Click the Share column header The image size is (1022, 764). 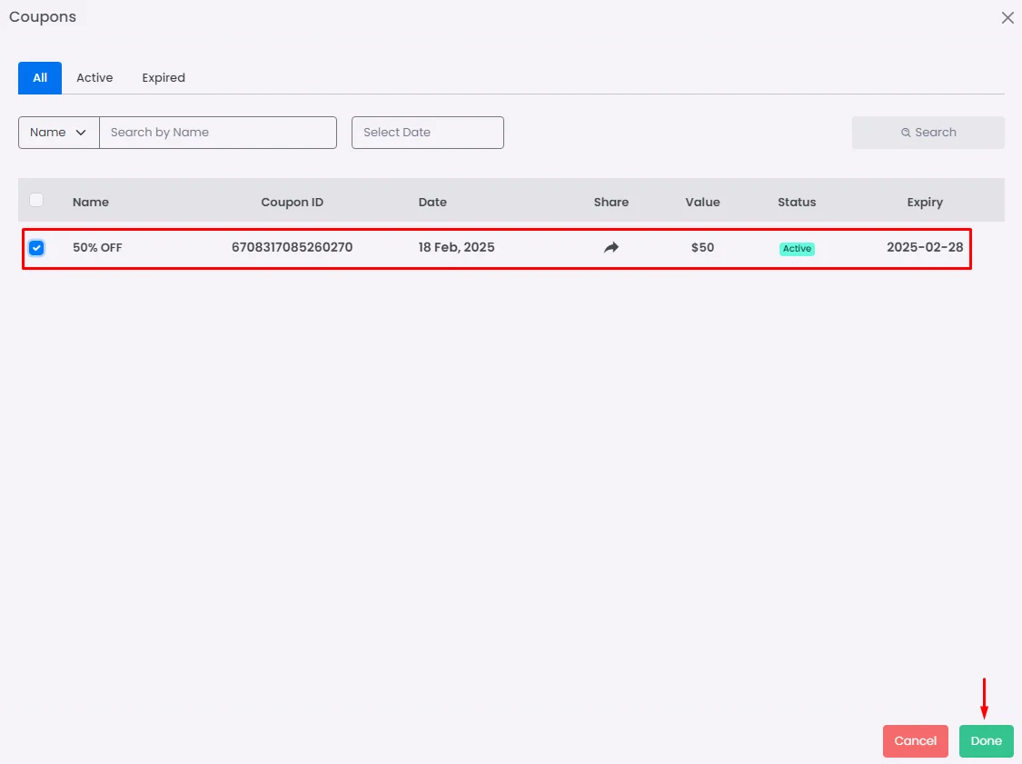[x=610, y=202]
